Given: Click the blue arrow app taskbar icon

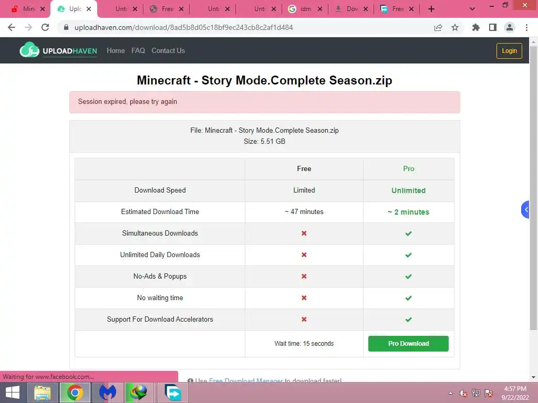Looking at the screenshot, I should pyautogui.click(x=173, y=393).
